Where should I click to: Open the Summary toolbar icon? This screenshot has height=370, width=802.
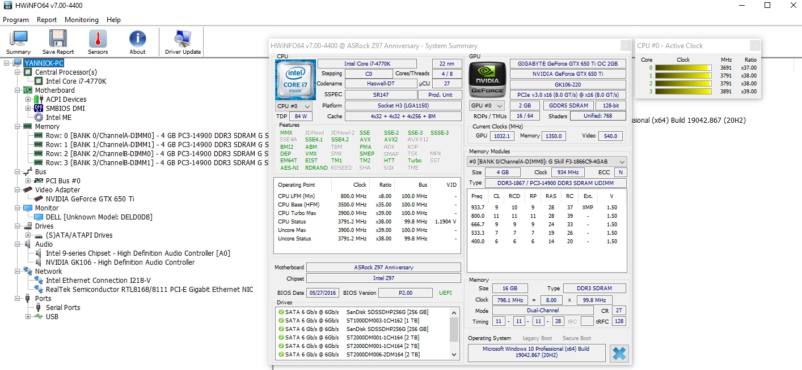[19, 39]
